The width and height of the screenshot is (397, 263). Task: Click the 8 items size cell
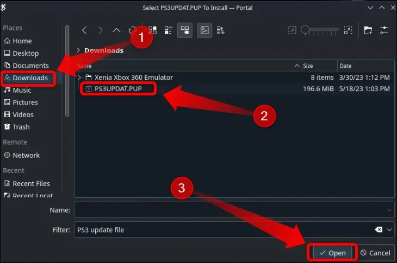pos(322,78)
